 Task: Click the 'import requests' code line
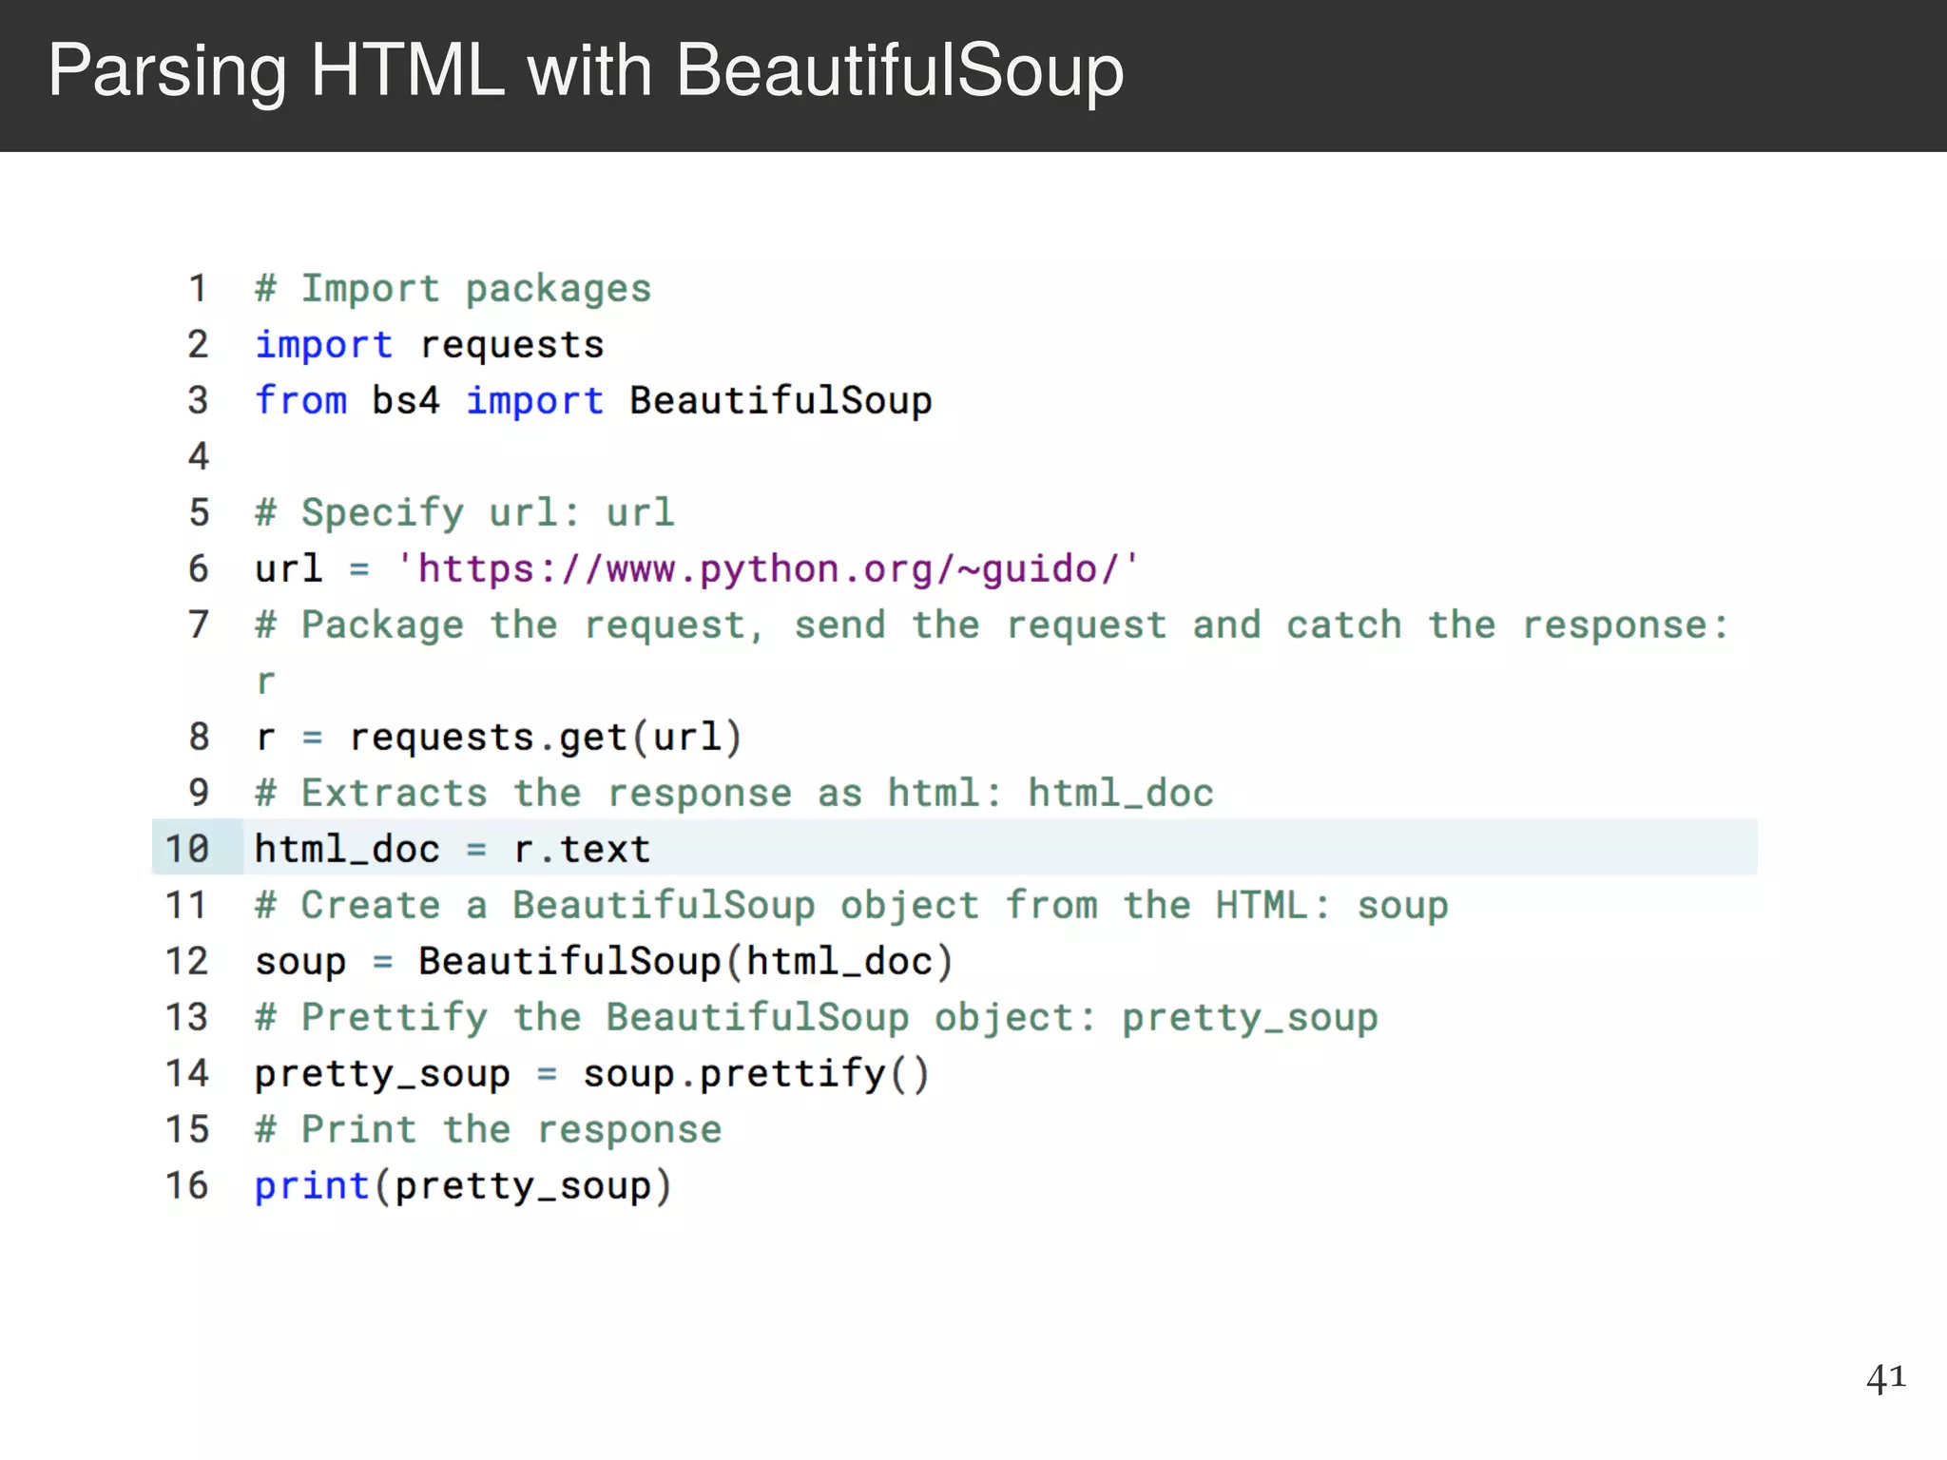pyautogui.click(x=430, y=345)
